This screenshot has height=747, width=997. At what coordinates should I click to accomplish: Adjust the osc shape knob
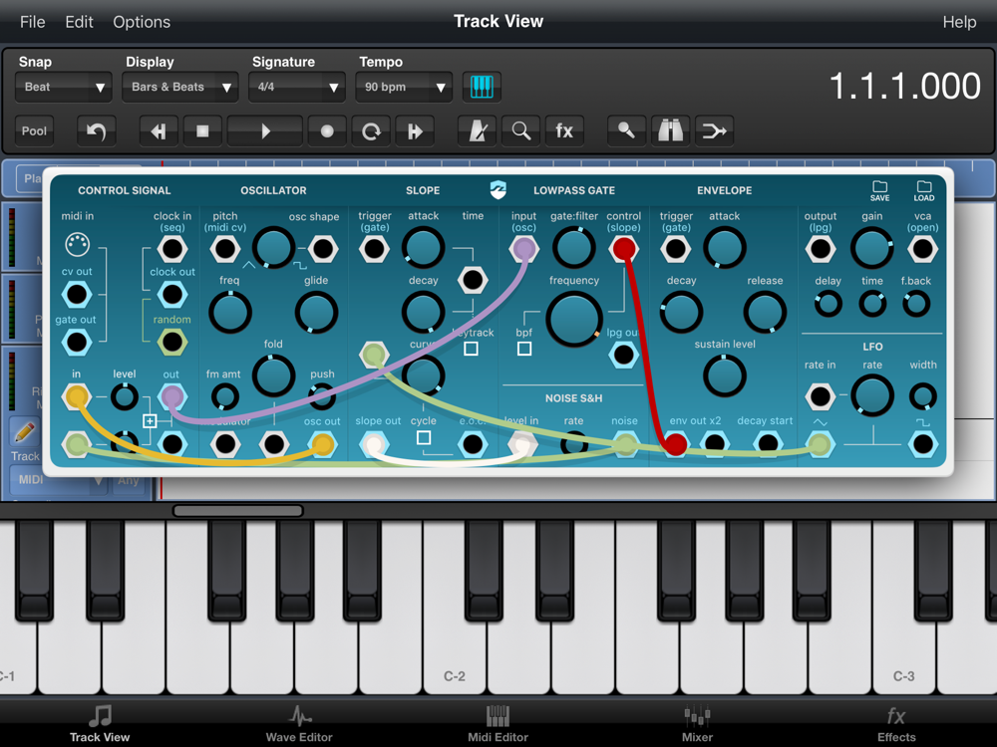(x=273, y=248)
